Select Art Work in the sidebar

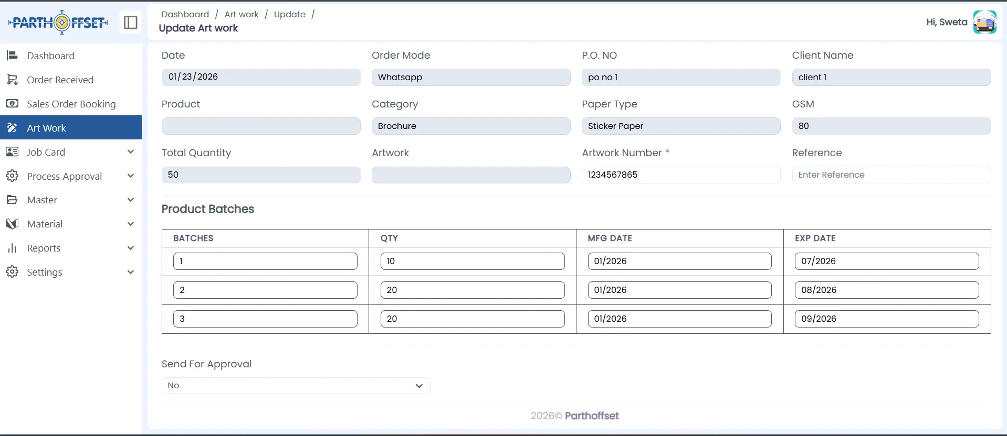tap(47, 128)
